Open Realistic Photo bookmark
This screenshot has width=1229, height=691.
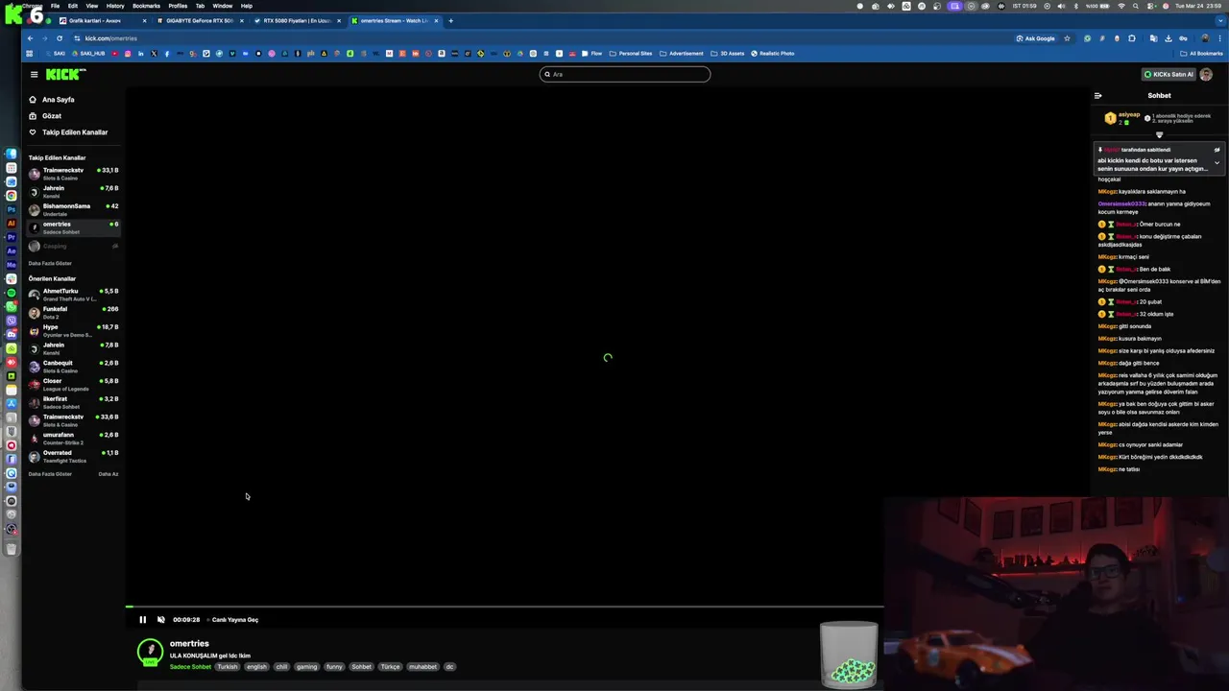click(773, 54)
